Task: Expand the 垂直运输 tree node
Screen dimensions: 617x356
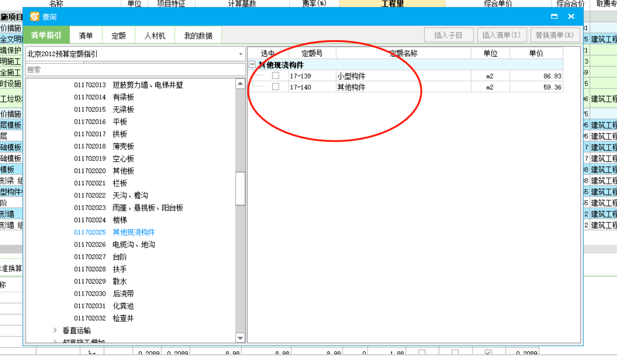Action: [x=55, y=330]
